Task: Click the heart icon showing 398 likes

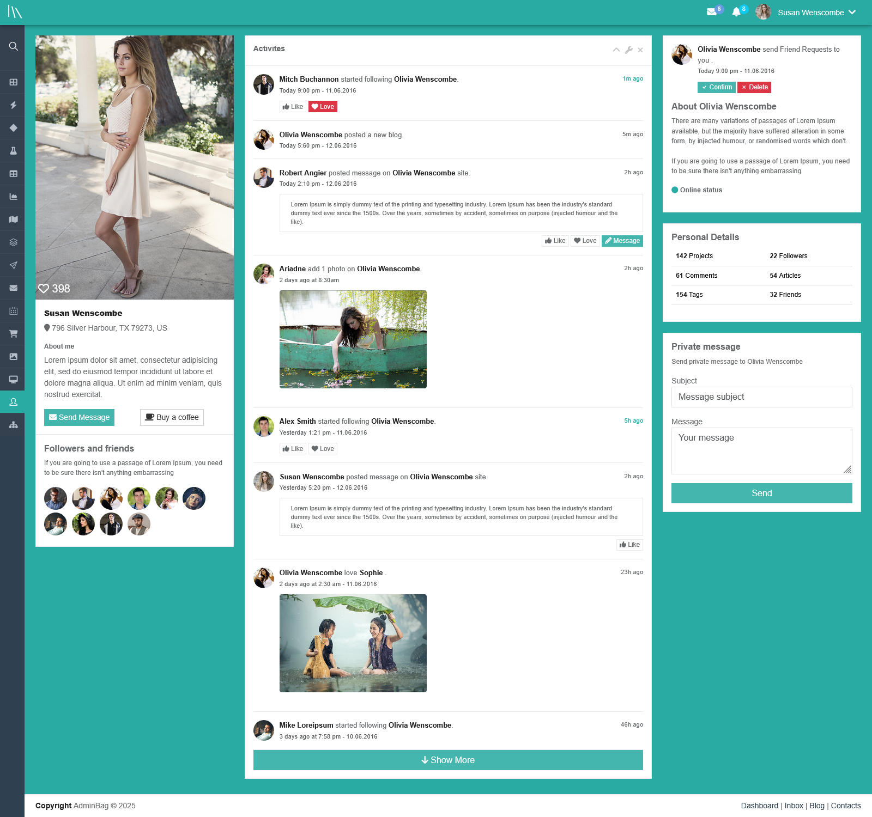Action: pos(44,289)
